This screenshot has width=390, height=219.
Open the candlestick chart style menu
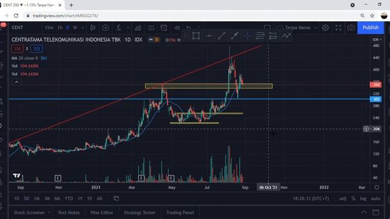coord(93,28)
